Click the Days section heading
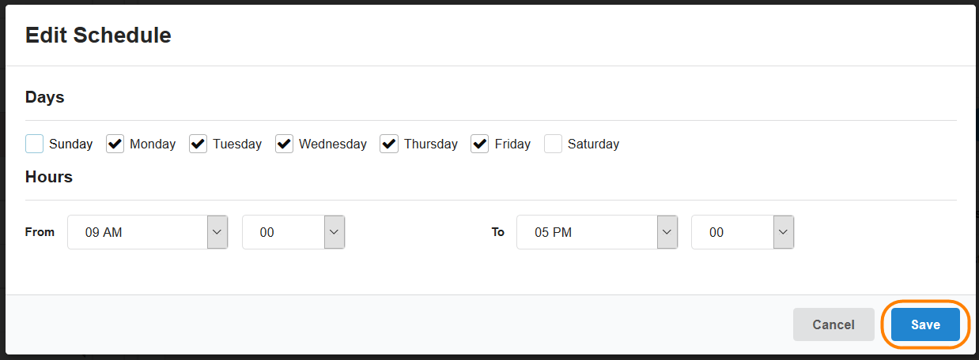Image resolution: width=979 pixels, height=360 pixels. click(45, 97)
